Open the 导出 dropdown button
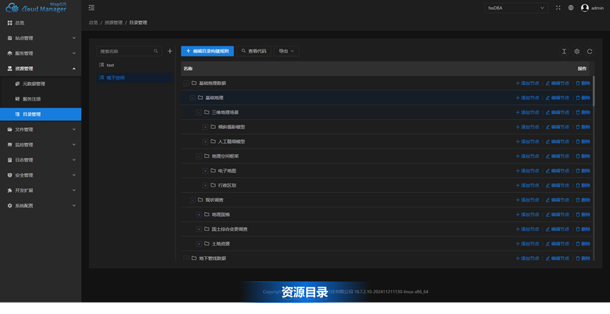This screenshot has height=314, width=610. coord(287,51)
